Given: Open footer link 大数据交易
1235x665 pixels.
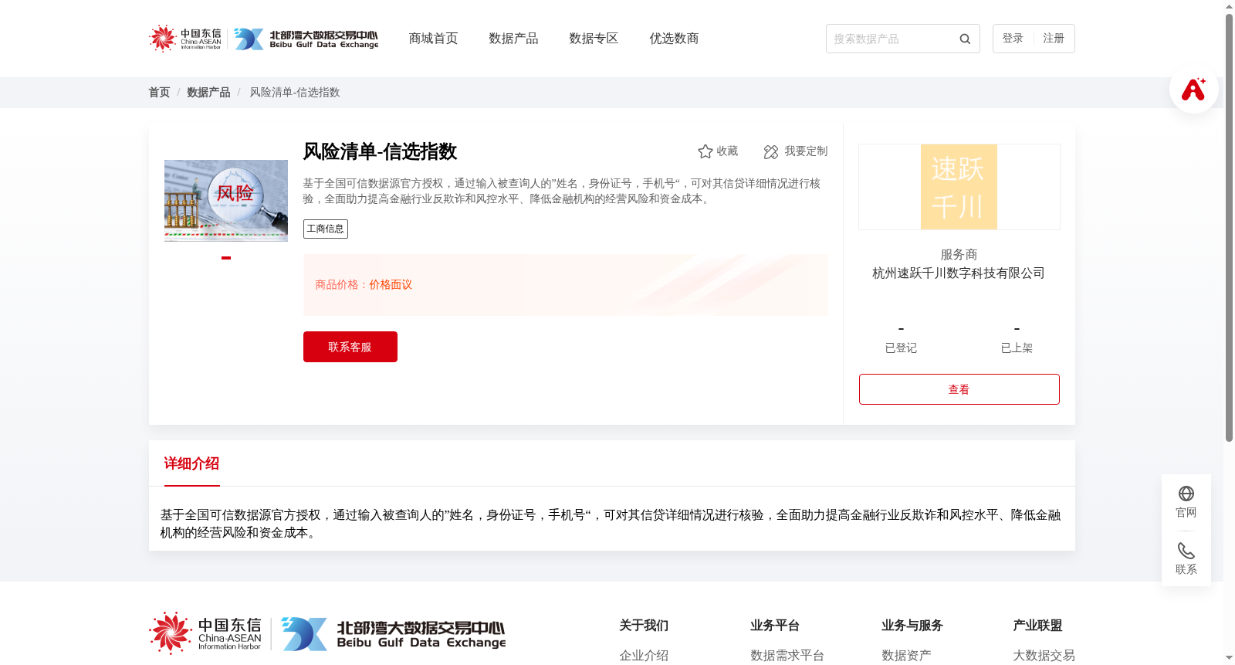Looking at the screenshot, I should tap(1044, 656).
